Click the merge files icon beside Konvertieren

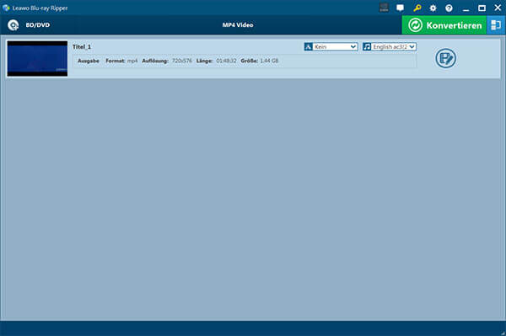click(x=496, y=25)
